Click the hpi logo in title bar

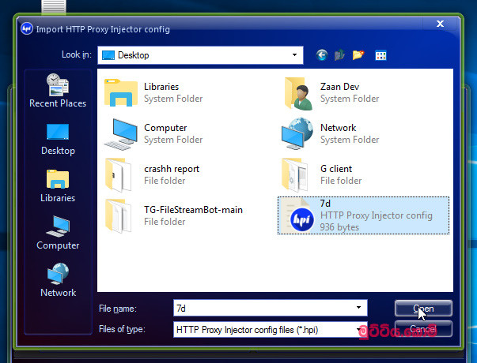pos(27,29)
